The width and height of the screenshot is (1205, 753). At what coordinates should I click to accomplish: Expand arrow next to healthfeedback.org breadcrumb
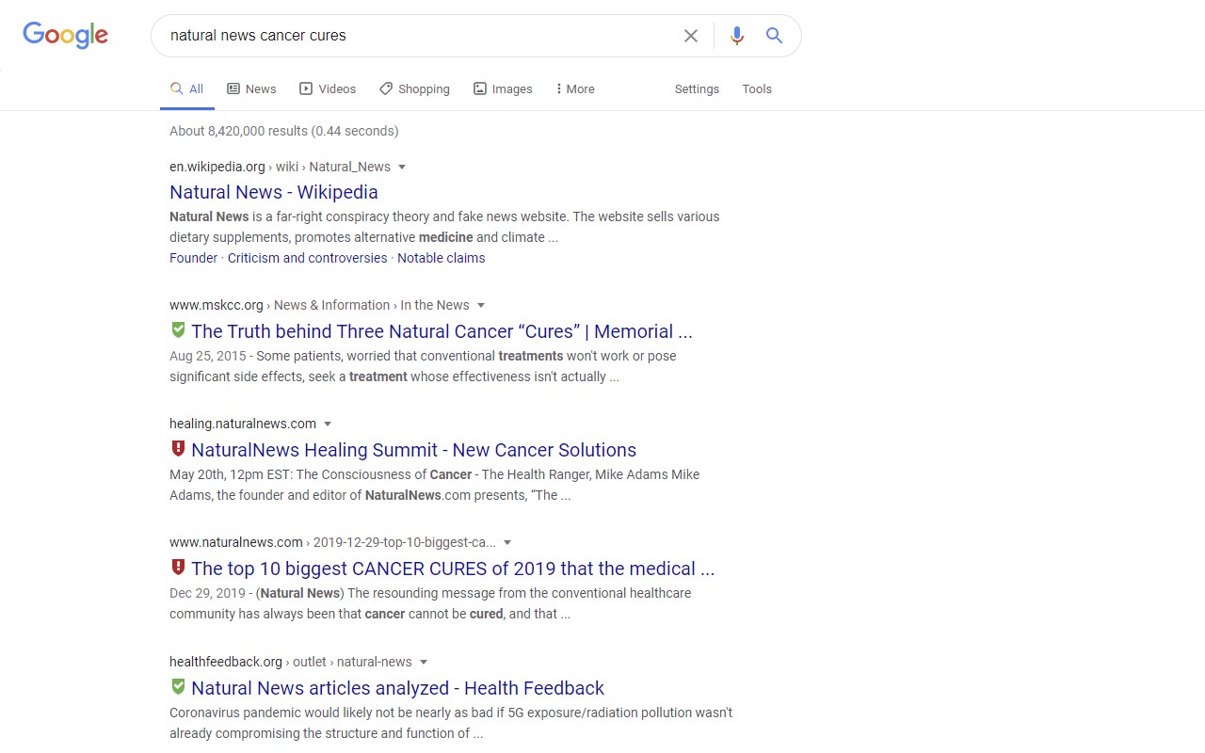coord(424,662)
